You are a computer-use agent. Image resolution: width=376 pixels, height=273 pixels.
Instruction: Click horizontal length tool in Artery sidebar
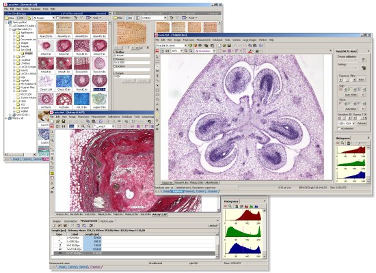point(52,154)
